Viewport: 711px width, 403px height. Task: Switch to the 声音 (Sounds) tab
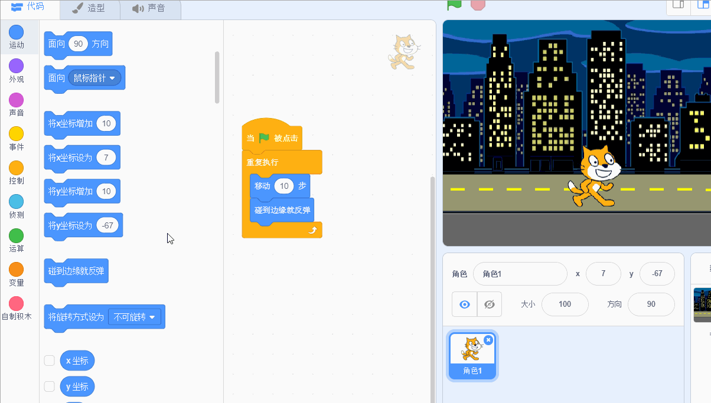coord(150,8)
